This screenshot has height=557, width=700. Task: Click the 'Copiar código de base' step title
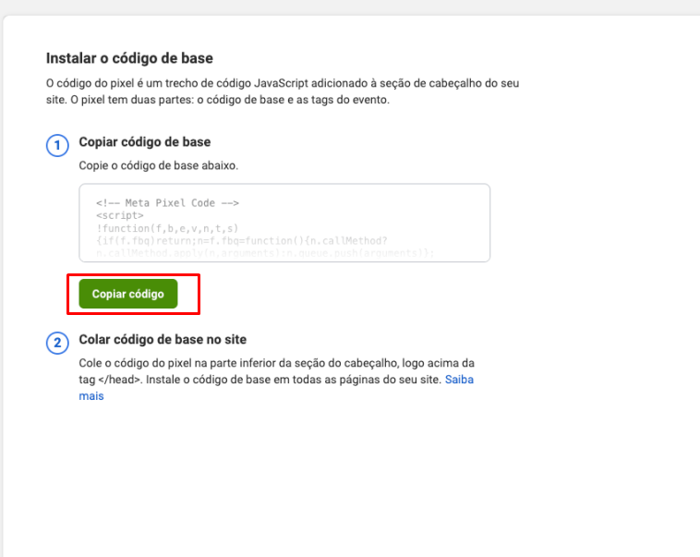pos(145,142)
